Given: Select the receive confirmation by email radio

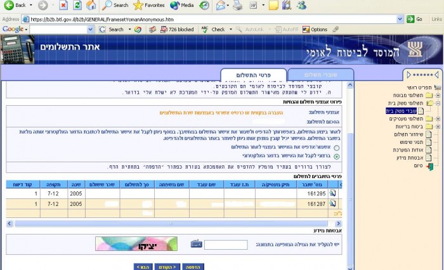Looking at the screenshot, I should tap(336, 155).
